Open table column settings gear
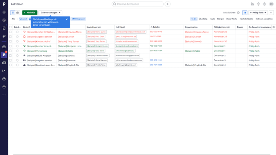This screenshot has height=155, width=276. tap(273, 27)
